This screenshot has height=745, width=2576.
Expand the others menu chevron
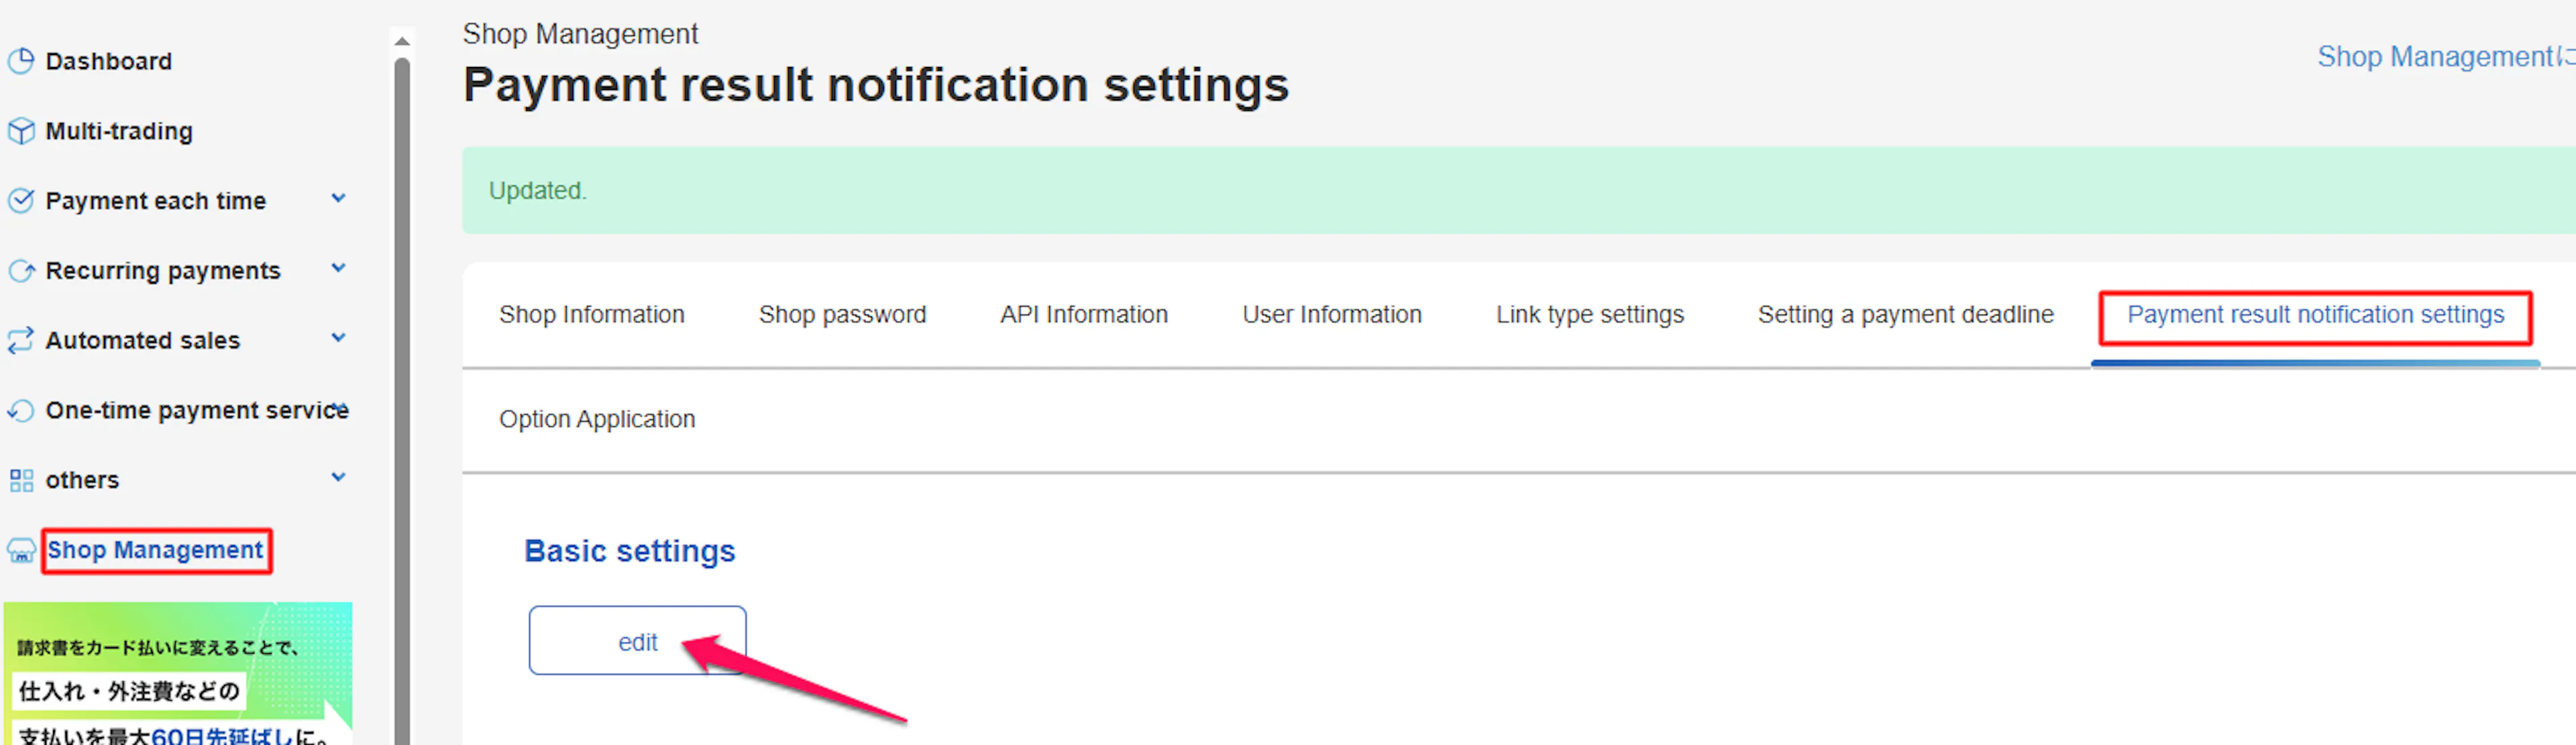[339, 477]
